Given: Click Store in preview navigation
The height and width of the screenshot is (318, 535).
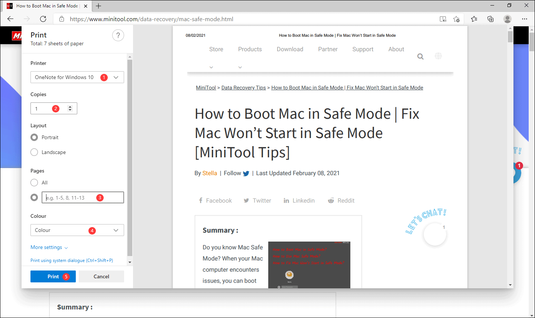Looking at the screenshot, I should [x=216, y=49].
